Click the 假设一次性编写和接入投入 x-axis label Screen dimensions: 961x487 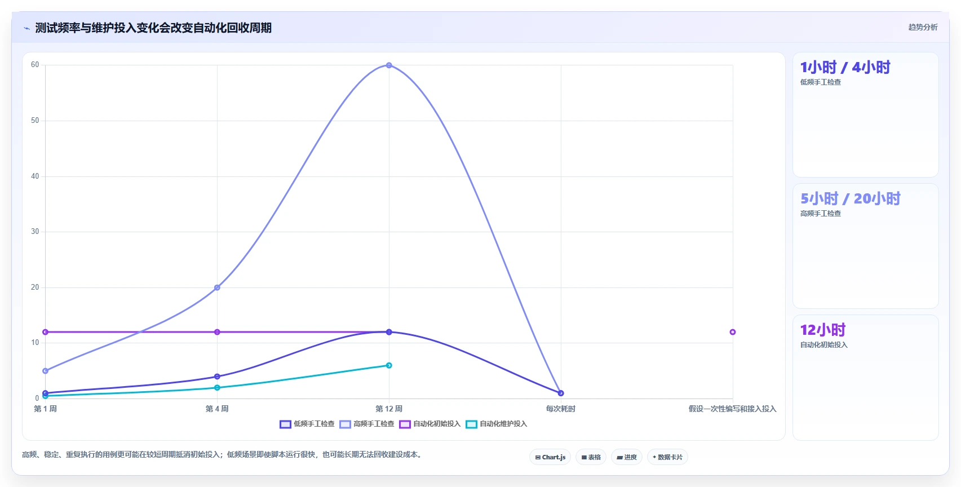point(732,409)
